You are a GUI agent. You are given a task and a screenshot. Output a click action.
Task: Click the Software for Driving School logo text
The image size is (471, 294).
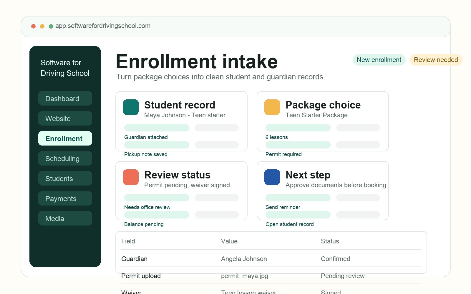[x=65, y=68]
